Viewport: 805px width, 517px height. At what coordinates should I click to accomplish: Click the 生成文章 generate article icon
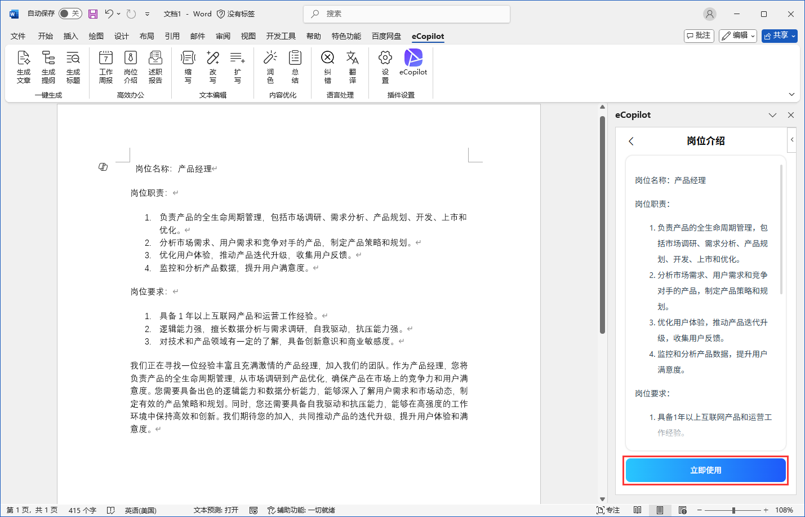(24, 67)
